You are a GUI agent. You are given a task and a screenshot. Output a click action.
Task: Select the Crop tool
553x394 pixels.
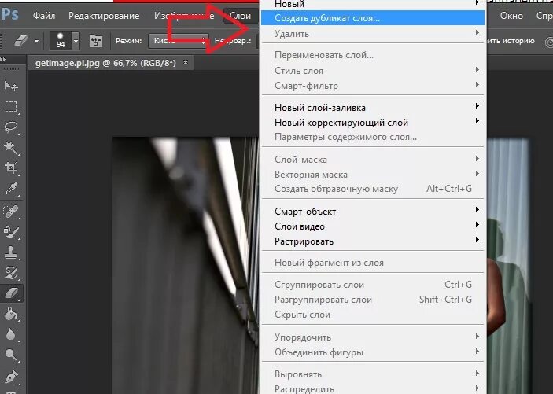[x=11, y=168]
